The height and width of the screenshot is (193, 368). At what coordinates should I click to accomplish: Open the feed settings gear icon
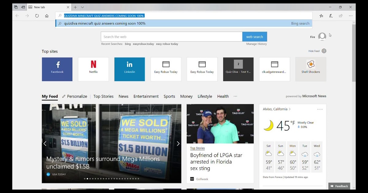coord(324,51)
